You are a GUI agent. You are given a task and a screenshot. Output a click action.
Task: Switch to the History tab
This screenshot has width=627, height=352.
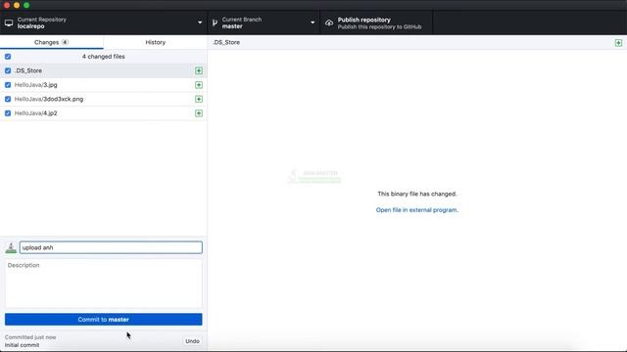[x=156, y=42]
